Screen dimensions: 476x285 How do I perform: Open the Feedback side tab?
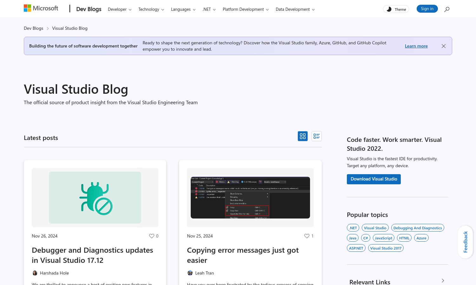pyautogui.click(x=465, y=242)
